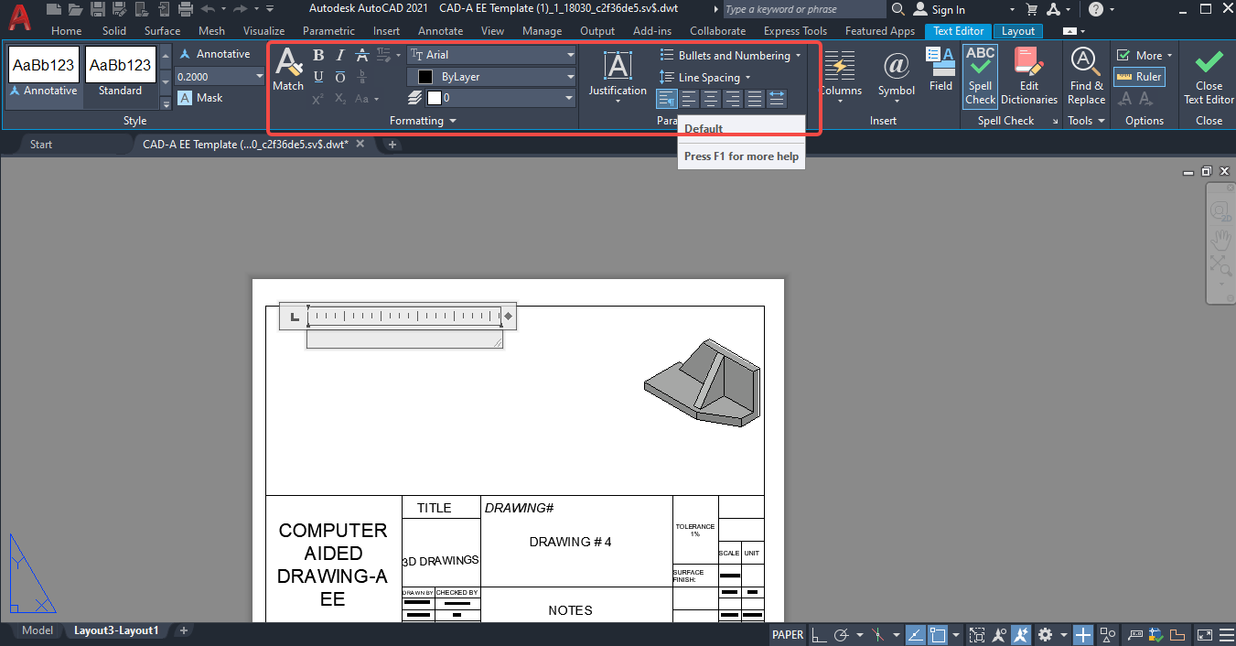Open the More options menu

click(1144, 54)
